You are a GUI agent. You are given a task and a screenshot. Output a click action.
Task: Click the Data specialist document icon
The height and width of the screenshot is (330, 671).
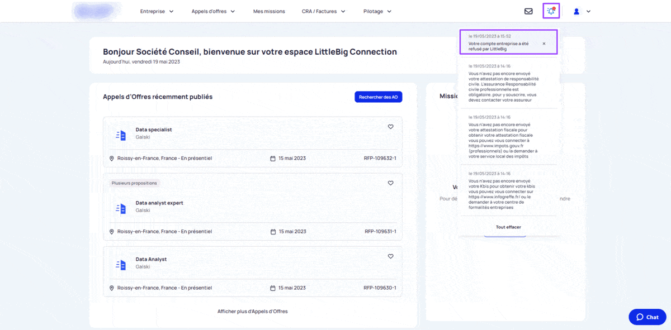click(121, 135)
